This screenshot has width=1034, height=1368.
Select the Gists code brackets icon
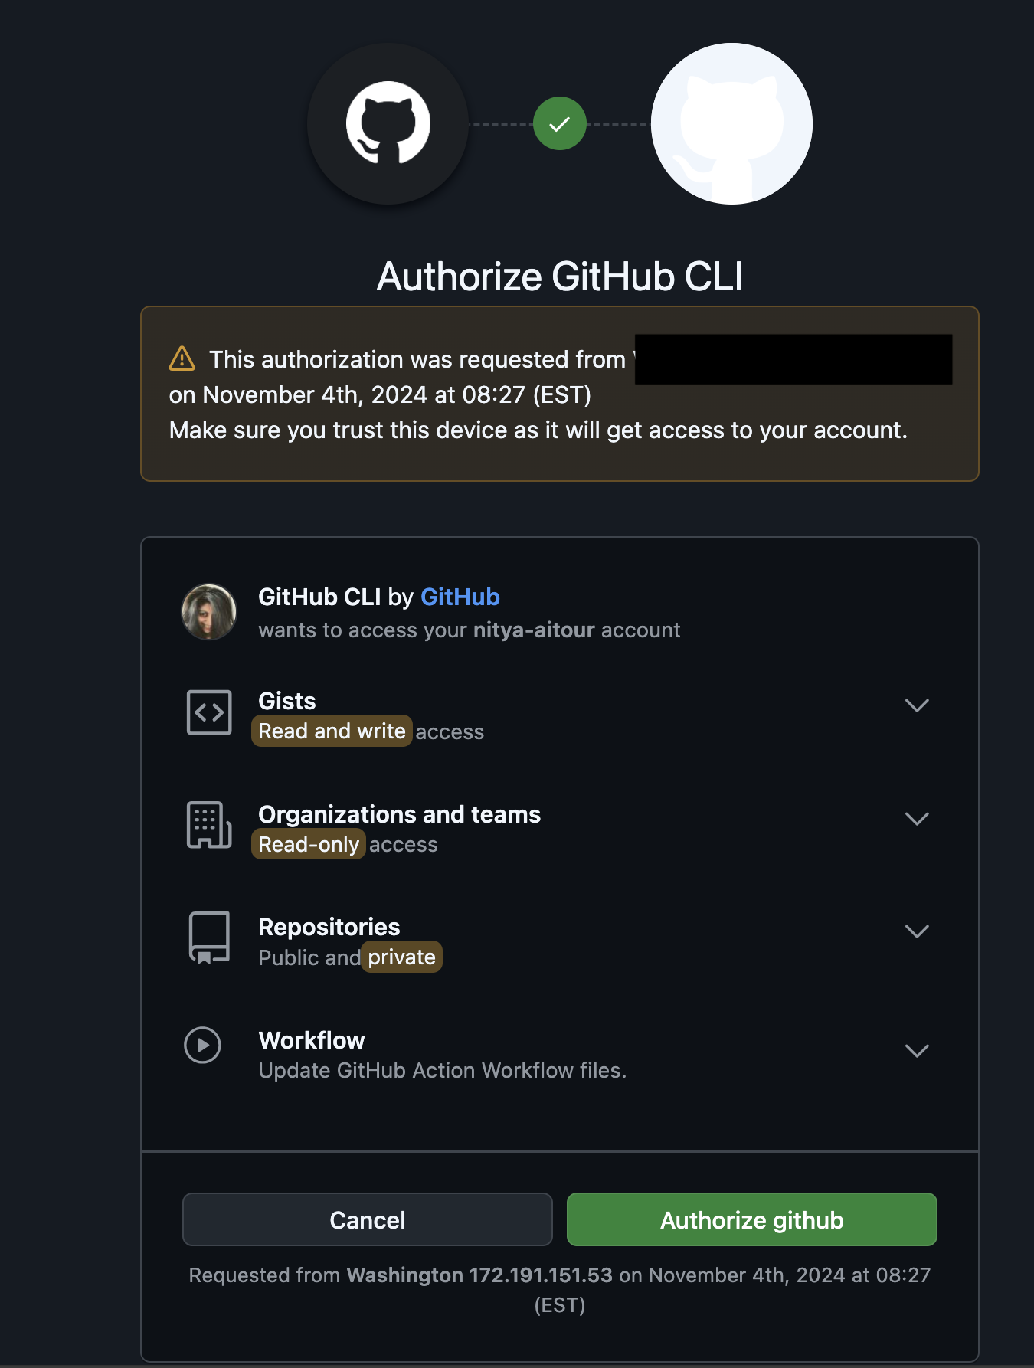[x=208, y=712]
